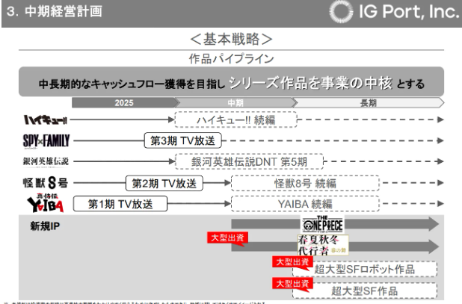Click the 第3期 TV放送 box
Viewport: 462px width, 304px height.
click(x=185, y=140)
